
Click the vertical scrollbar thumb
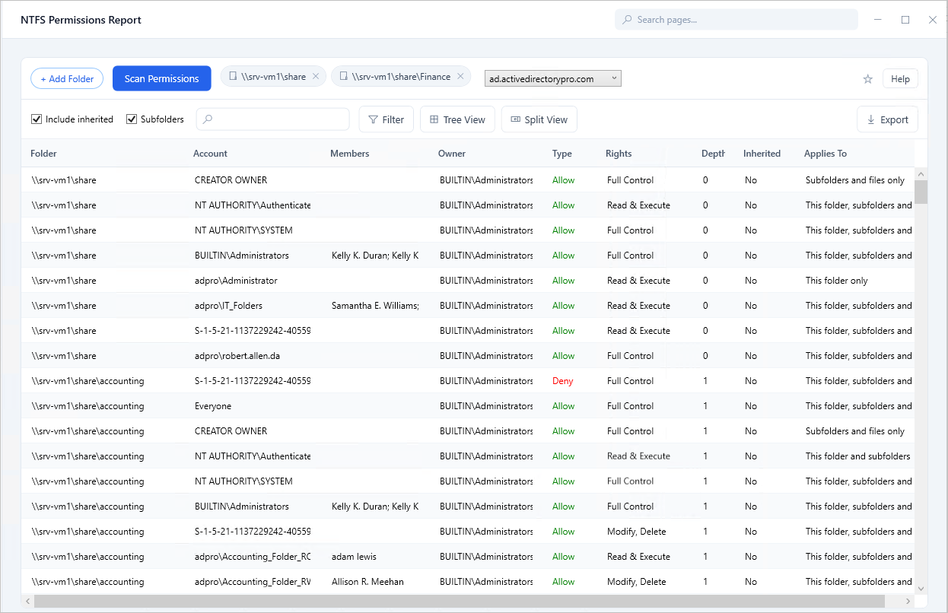[921, 192]
